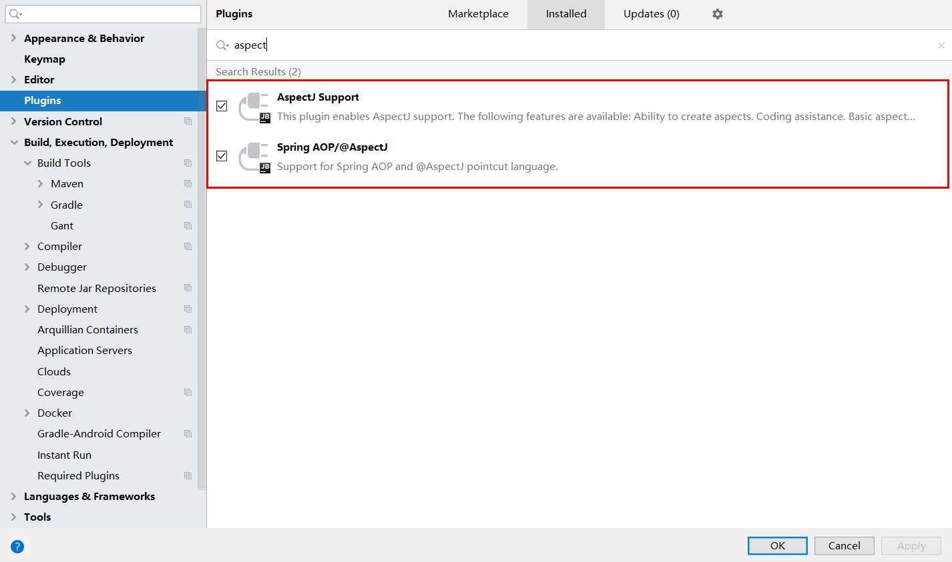Screen dimensions: 952x562
Task: Click the Cancel button
Action: (845, 545)
